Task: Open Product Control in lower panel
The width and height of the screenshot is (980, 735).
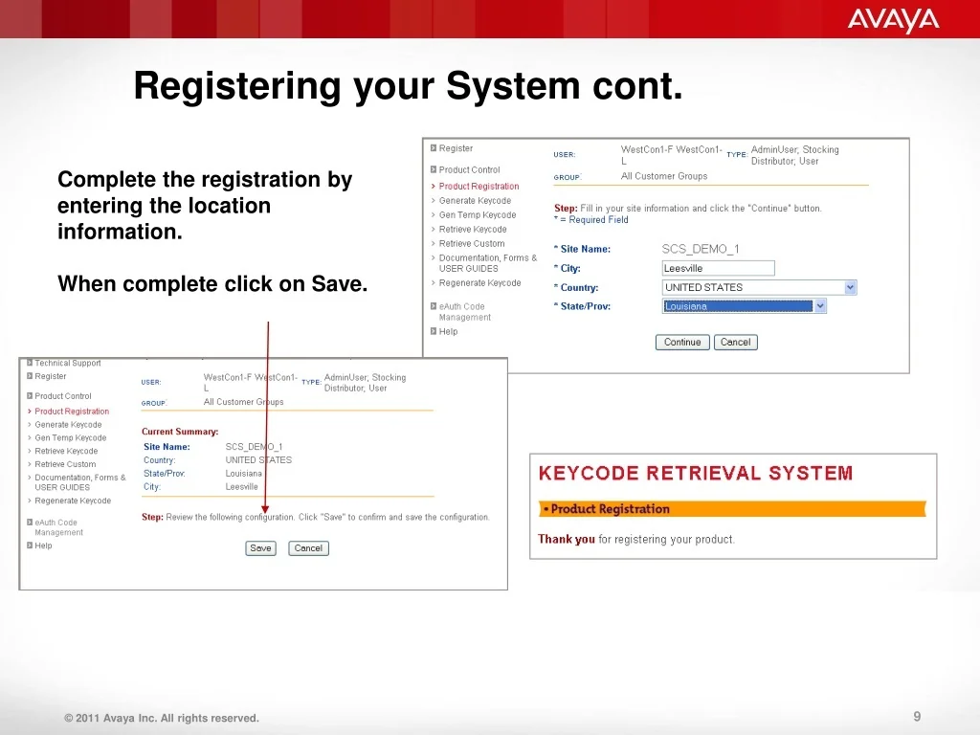Action: [x=63, y=395]
